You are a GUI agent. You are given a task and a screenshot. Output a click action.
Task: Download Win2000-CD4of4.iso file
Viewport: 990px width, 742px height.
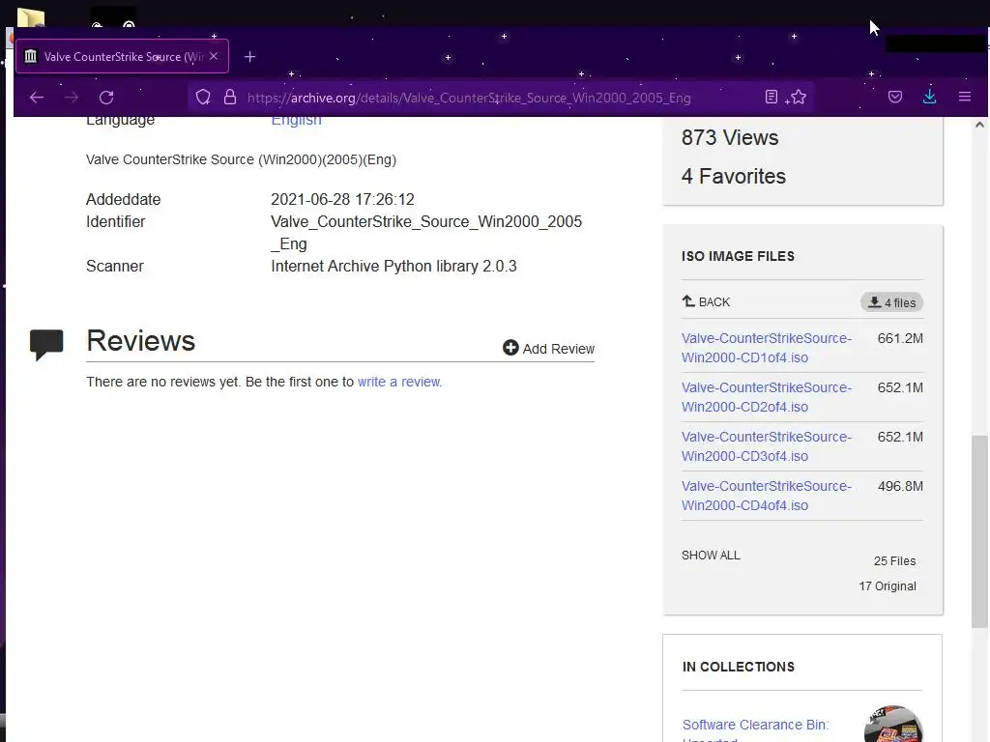tap(767, 496)
